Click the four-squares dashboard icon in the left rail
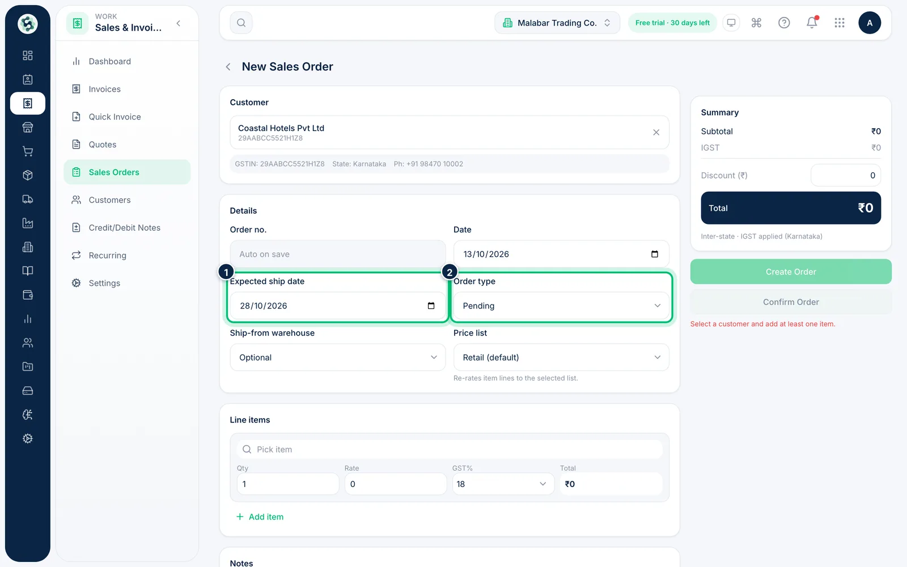907x567 pixels. click(28, 56)
